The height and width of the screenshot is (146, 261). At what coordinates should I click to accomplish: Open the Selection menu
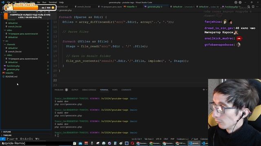(x=23, y=2)
